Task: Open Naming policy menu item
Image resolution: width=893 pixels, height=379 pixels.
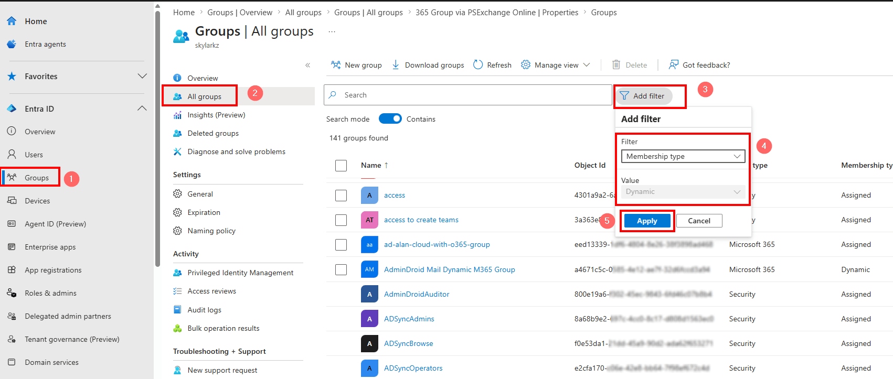Action: pos(211,231)
